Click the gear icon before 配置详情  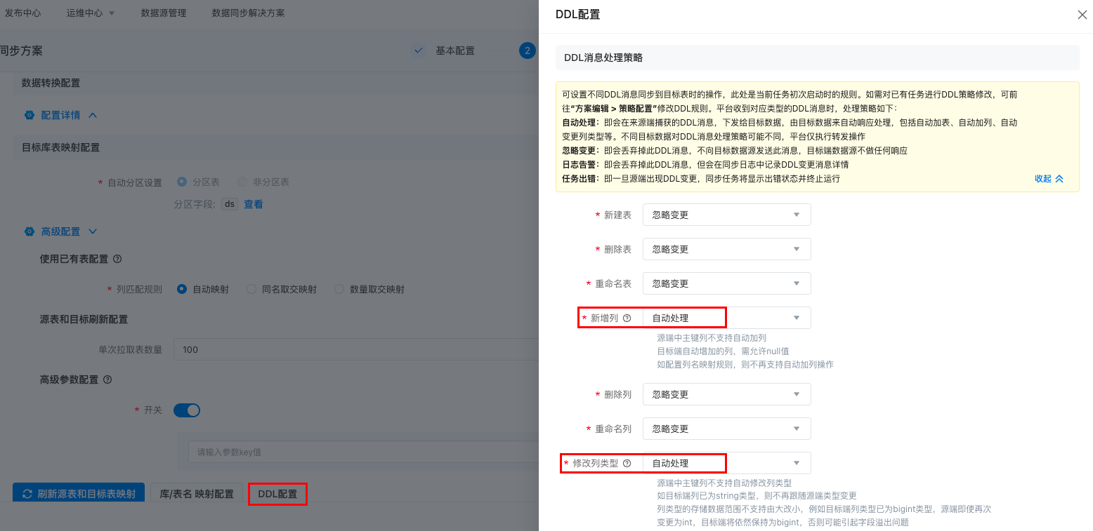(x=29, y=115)
